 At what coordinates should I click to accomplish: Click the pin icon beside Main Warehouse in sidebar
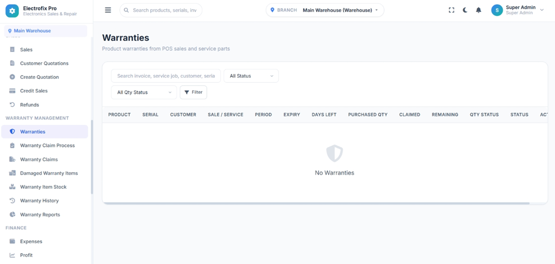(10, 31)
